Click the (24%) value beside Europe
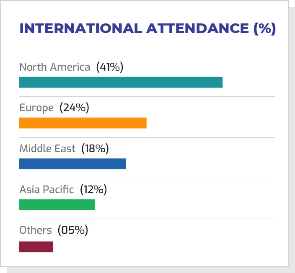 tap(74, 108)
